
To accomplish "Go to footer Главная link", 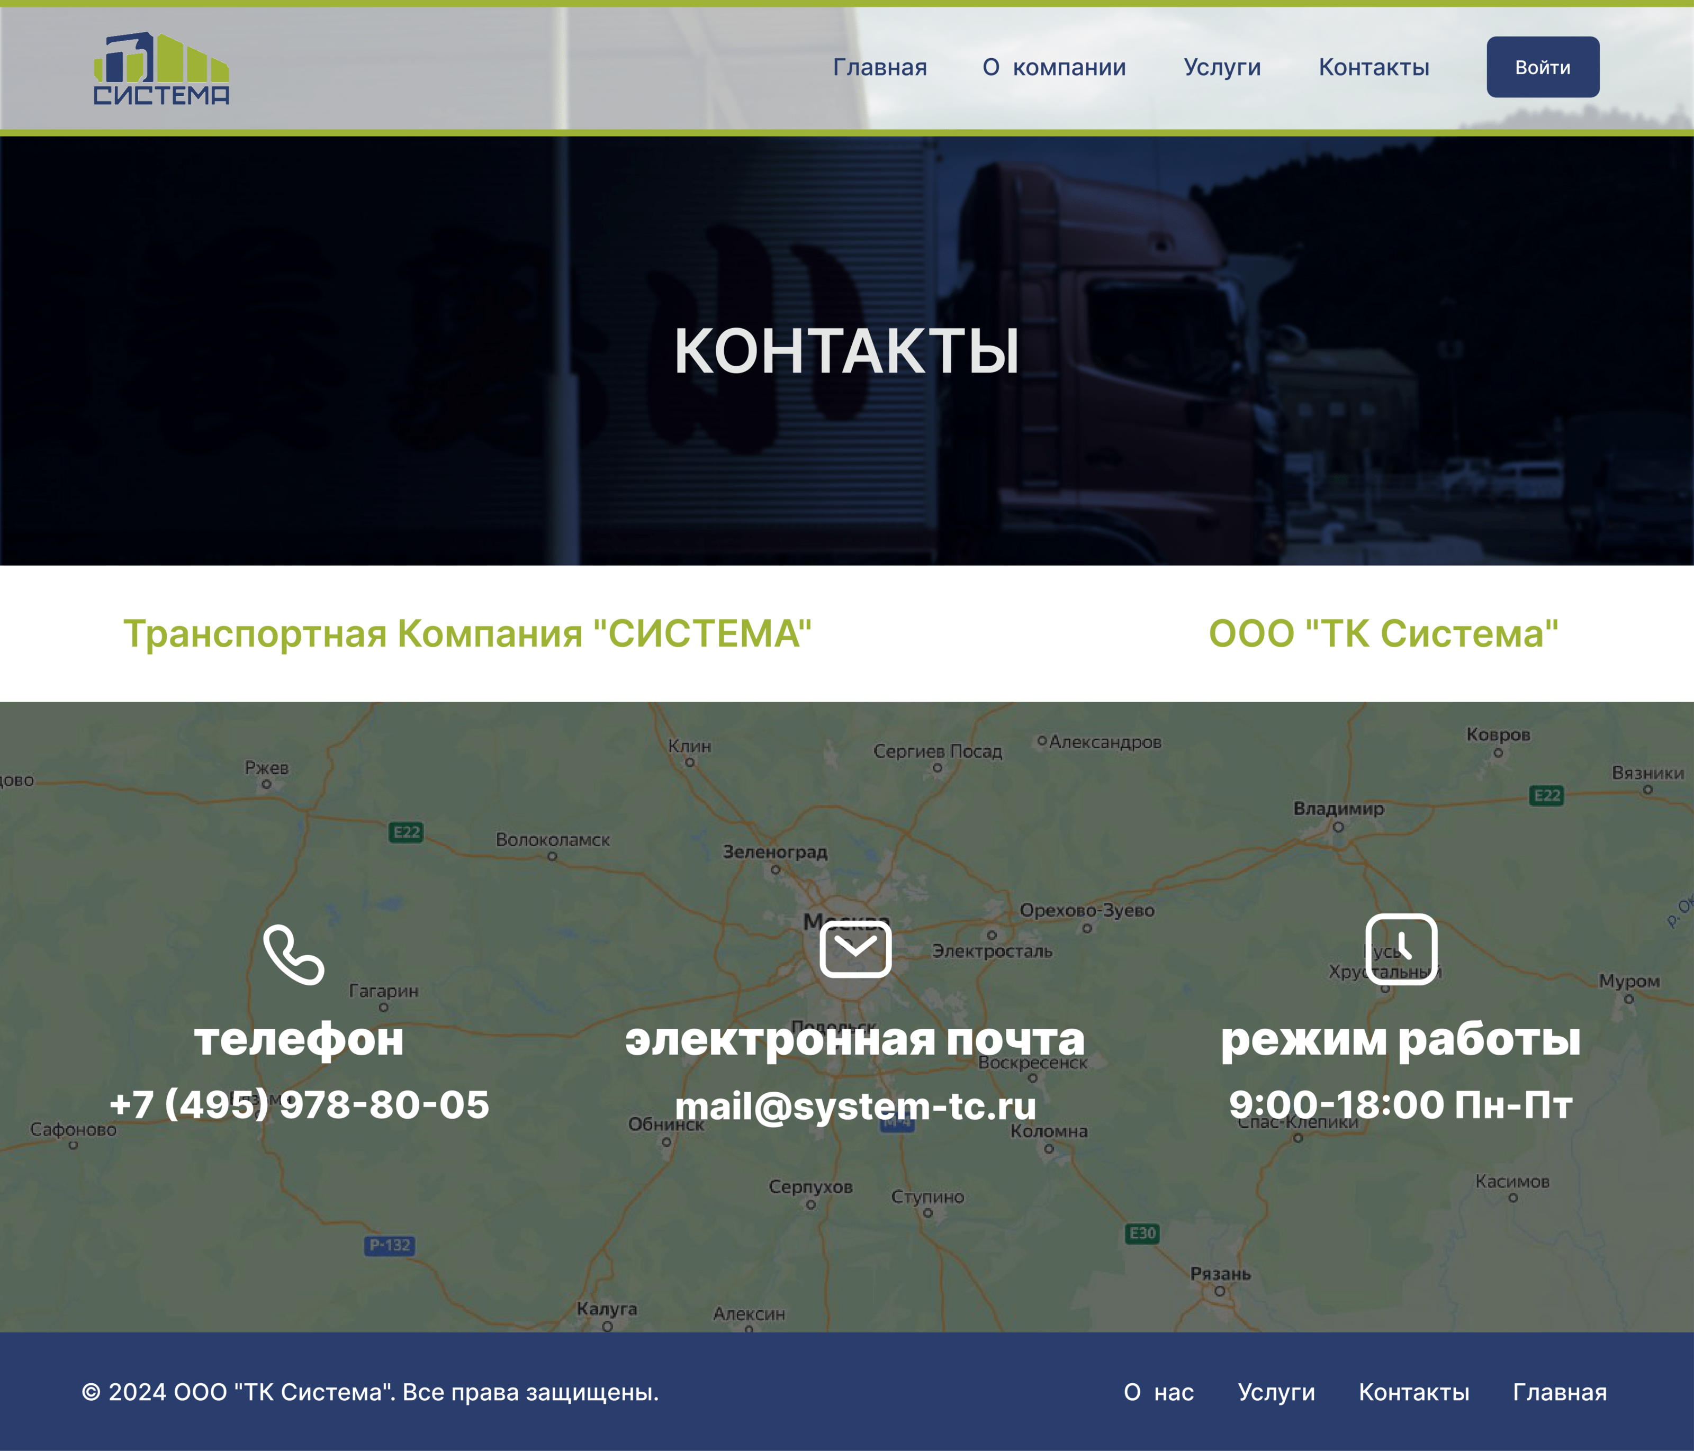I will 1559,1392.
